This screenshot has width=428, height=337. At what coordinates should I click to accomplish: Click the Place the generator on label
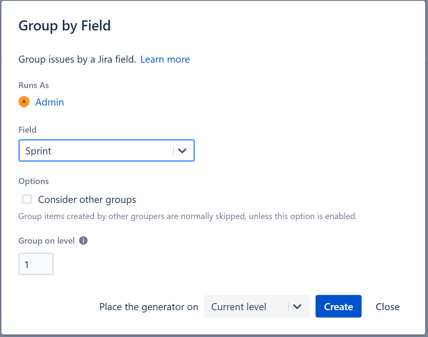(149, 307)
